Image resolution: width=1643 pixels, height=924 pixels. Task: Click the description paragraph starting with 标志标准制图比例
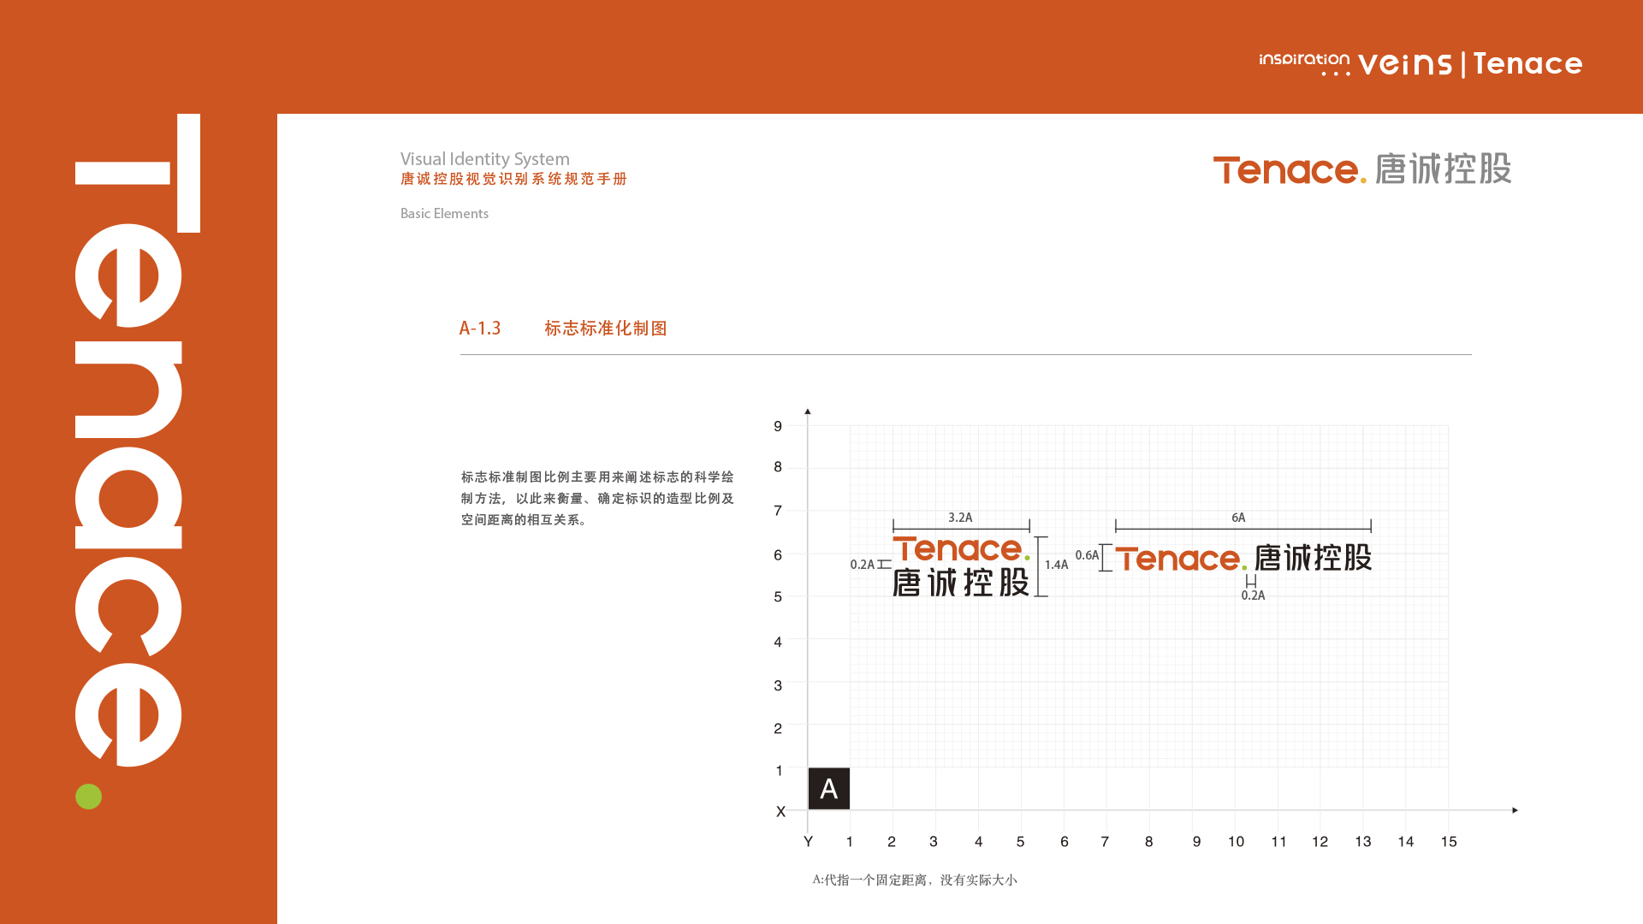click(597, 498)
